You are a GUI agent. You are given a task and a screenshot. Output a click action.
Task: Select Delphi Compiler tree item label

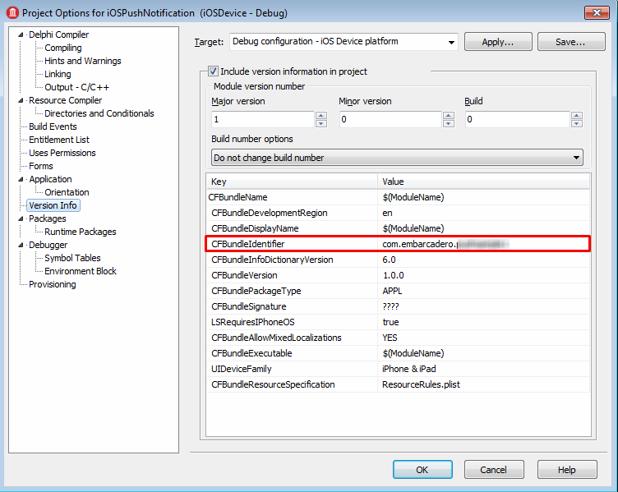(58, 34)
